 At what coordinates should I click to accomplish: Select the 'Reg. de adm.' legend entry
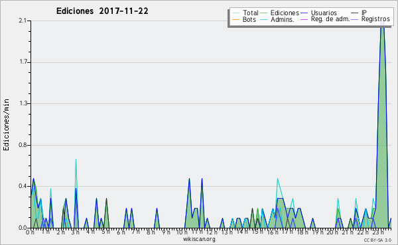tap(330, 19)
